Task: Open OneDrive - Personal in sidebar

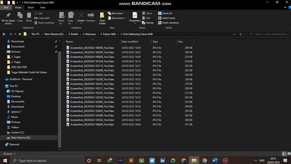Action: tap(21, 79)
